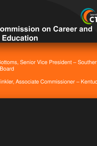Click the name ending in ottoms

coord(9,62)
